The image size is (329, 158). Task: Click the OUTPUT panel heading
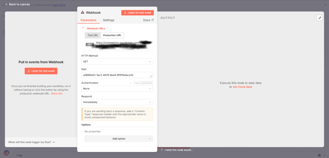click(x=168, y=18)
